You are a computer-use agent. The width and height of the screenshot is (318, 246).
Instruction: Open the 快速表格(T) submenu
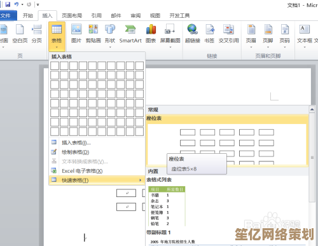pyautogui.click(x=97, y=181)
